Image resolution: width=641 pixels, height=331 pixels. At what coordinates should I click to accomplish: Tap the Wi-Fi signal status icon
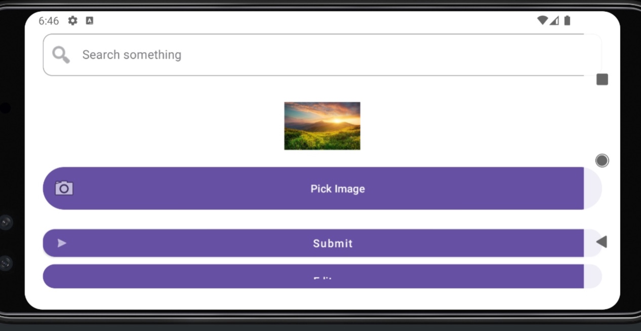click(542, 20)
